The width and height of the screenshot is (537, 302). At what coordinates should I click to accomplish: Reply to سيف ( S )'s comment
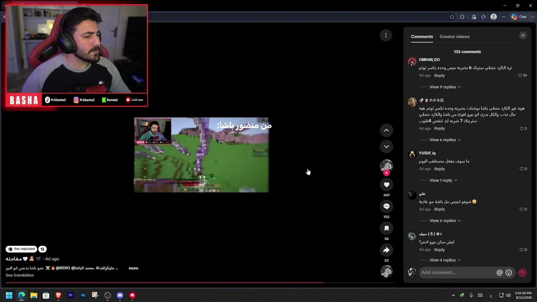click(439, 250)
